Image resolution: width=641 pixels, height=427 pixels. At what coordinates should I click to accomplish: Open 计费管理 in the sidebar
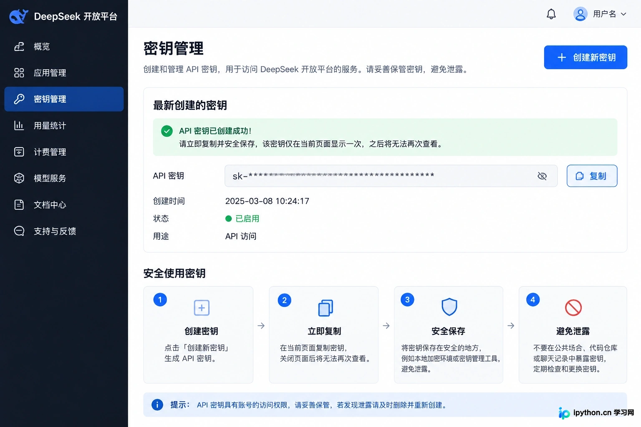point(64,152)
